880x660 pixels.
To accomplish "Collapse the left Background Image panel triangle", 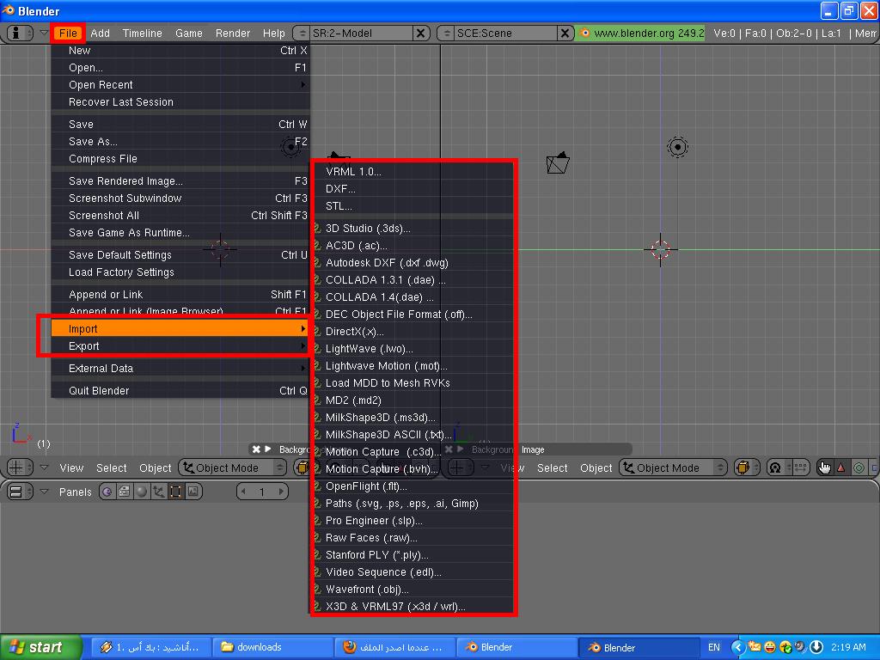I will (x=268, y=449).
